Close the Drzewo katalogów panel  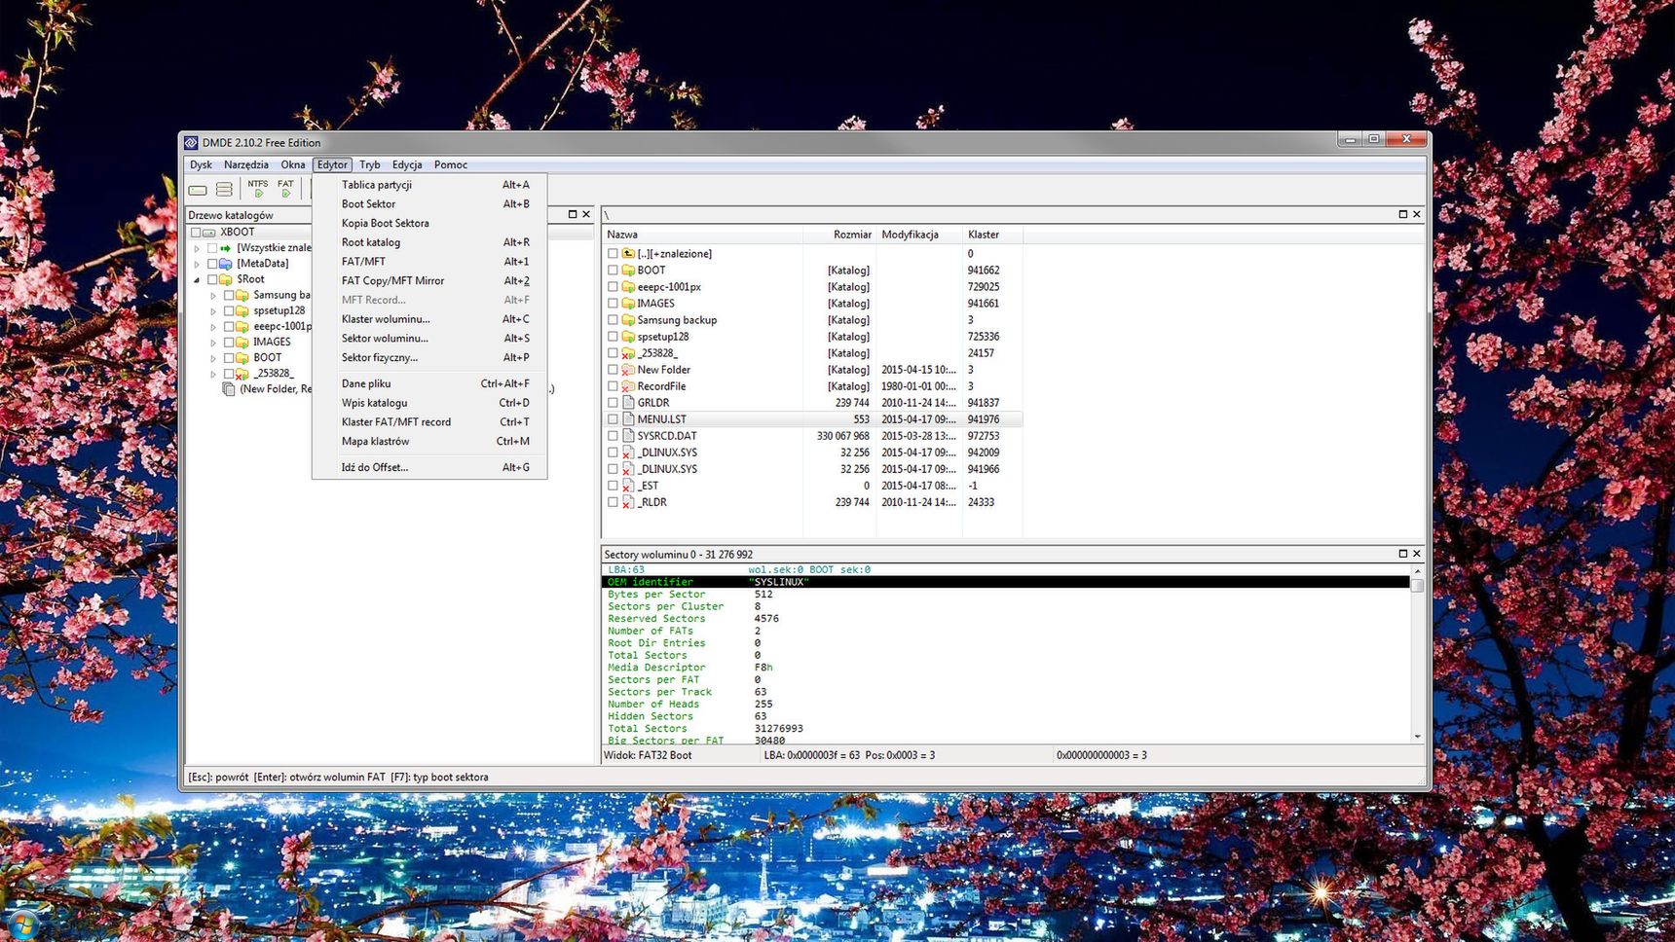(586, 214)
